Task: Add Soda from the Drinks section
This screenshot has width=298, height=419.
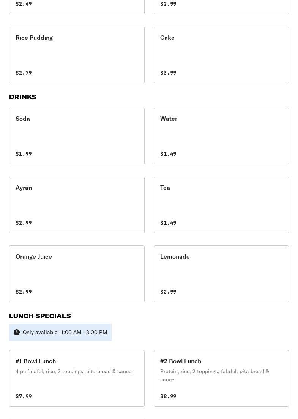Action: [x=77, y=136]
